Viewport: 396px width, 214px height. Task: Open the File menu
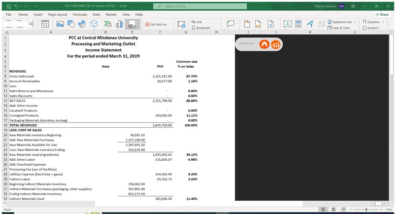click(x=9, y=14)
